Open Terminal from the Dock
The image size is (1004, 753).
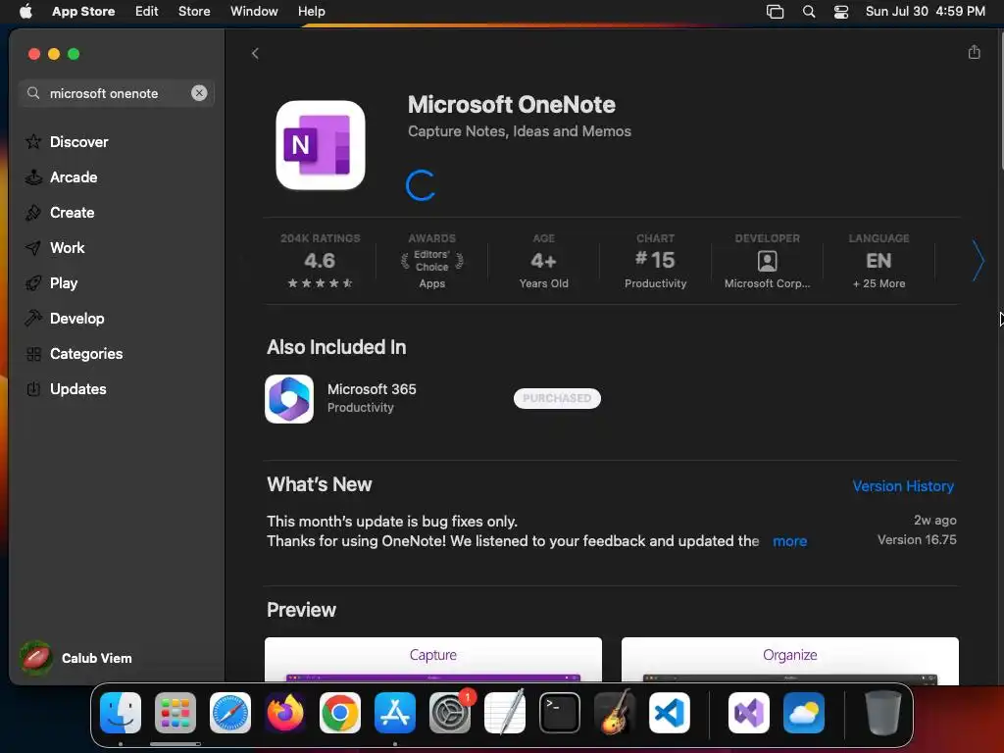point(560,713)
